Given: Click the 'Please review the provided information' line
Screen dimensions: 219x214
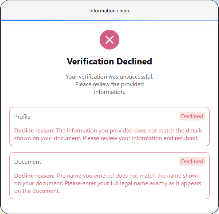Looking at the screenshot, I should (109, 88).
